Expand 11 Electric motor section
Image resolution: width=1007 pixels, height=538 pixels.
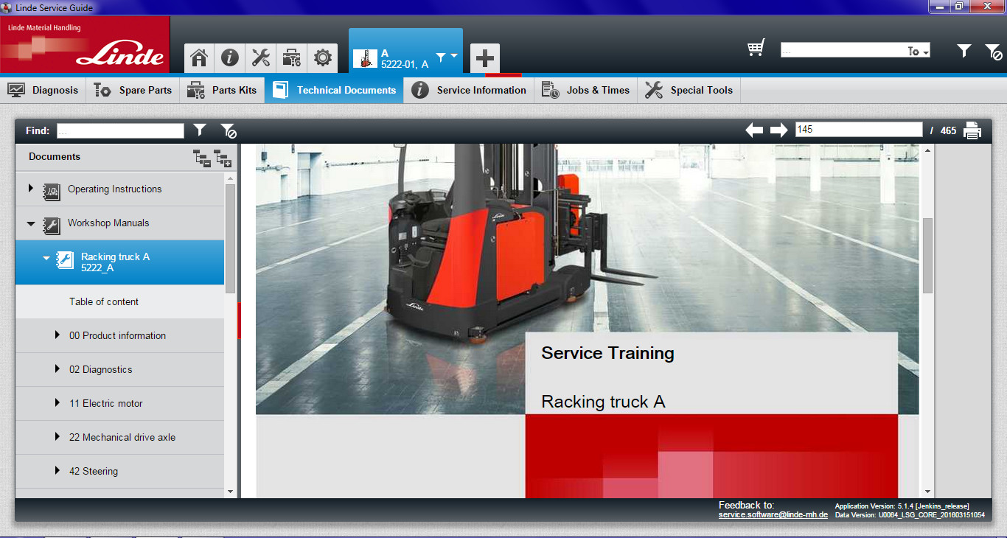(58, 403)
